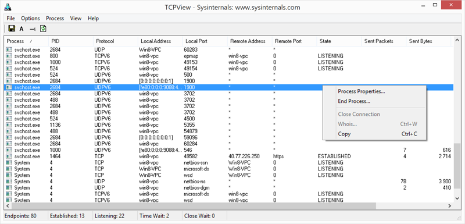Viewport: 465px width, 224px height.
Task: Click the green refresh toolbar icon
Action: click(43, 29)
